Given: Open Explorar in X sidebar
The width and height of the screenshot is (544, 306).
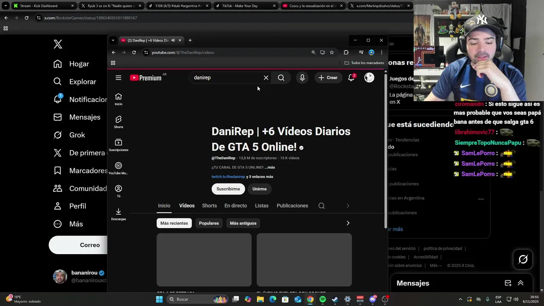Looking at the screenshot, I should point(75,82).
